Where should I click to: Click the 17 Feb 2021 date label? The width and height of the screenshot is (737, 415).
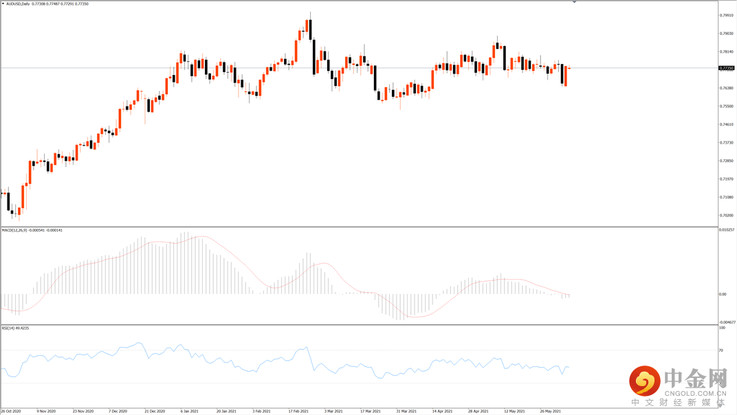[x=298, y=412]
